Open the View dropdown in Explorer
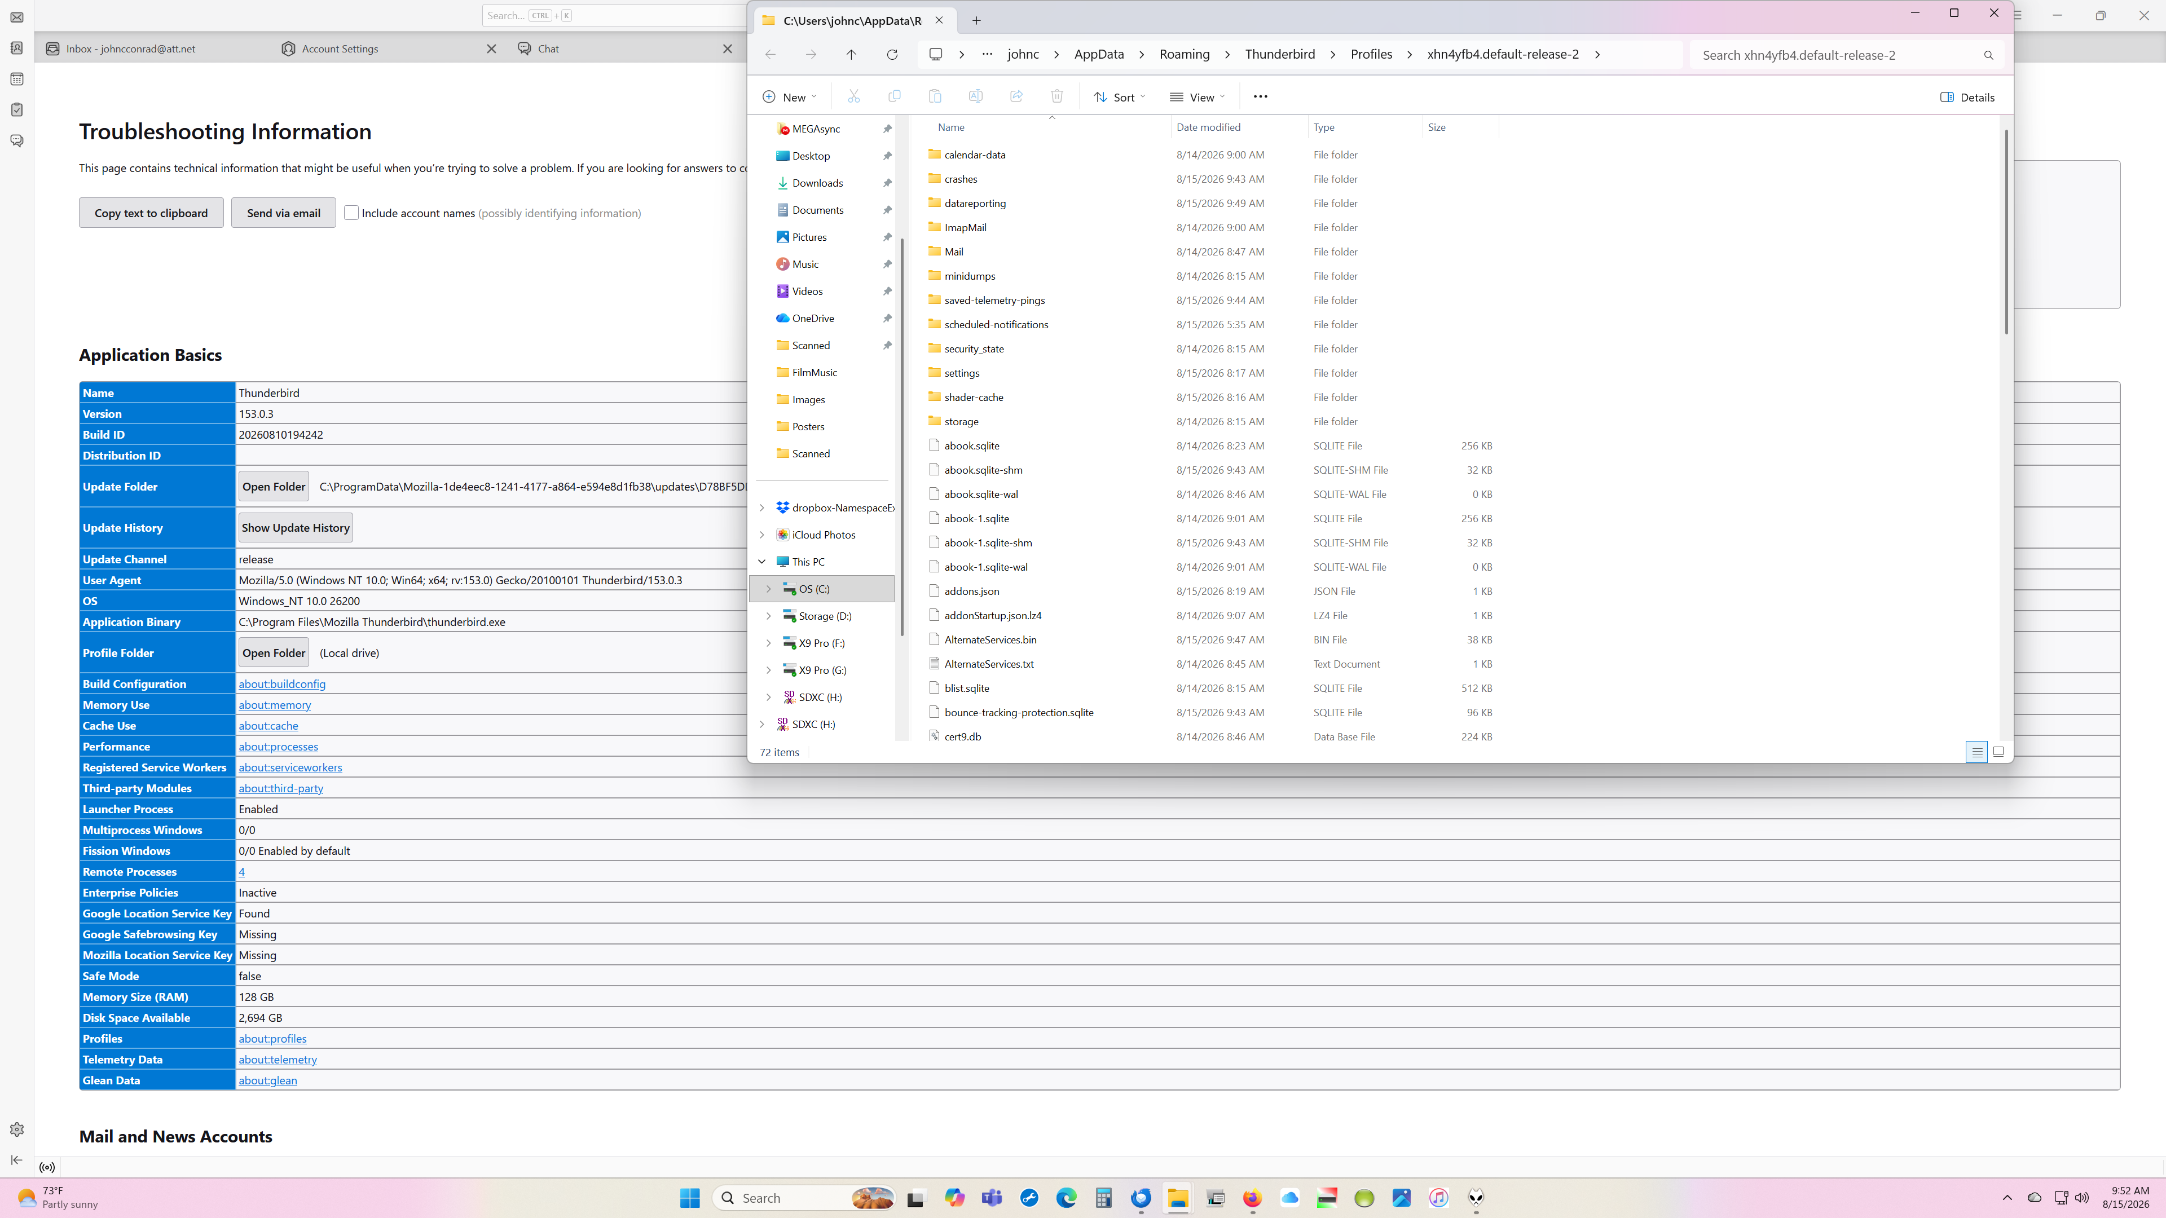Screen dimensions: 2166x1218 [1198, 96]
